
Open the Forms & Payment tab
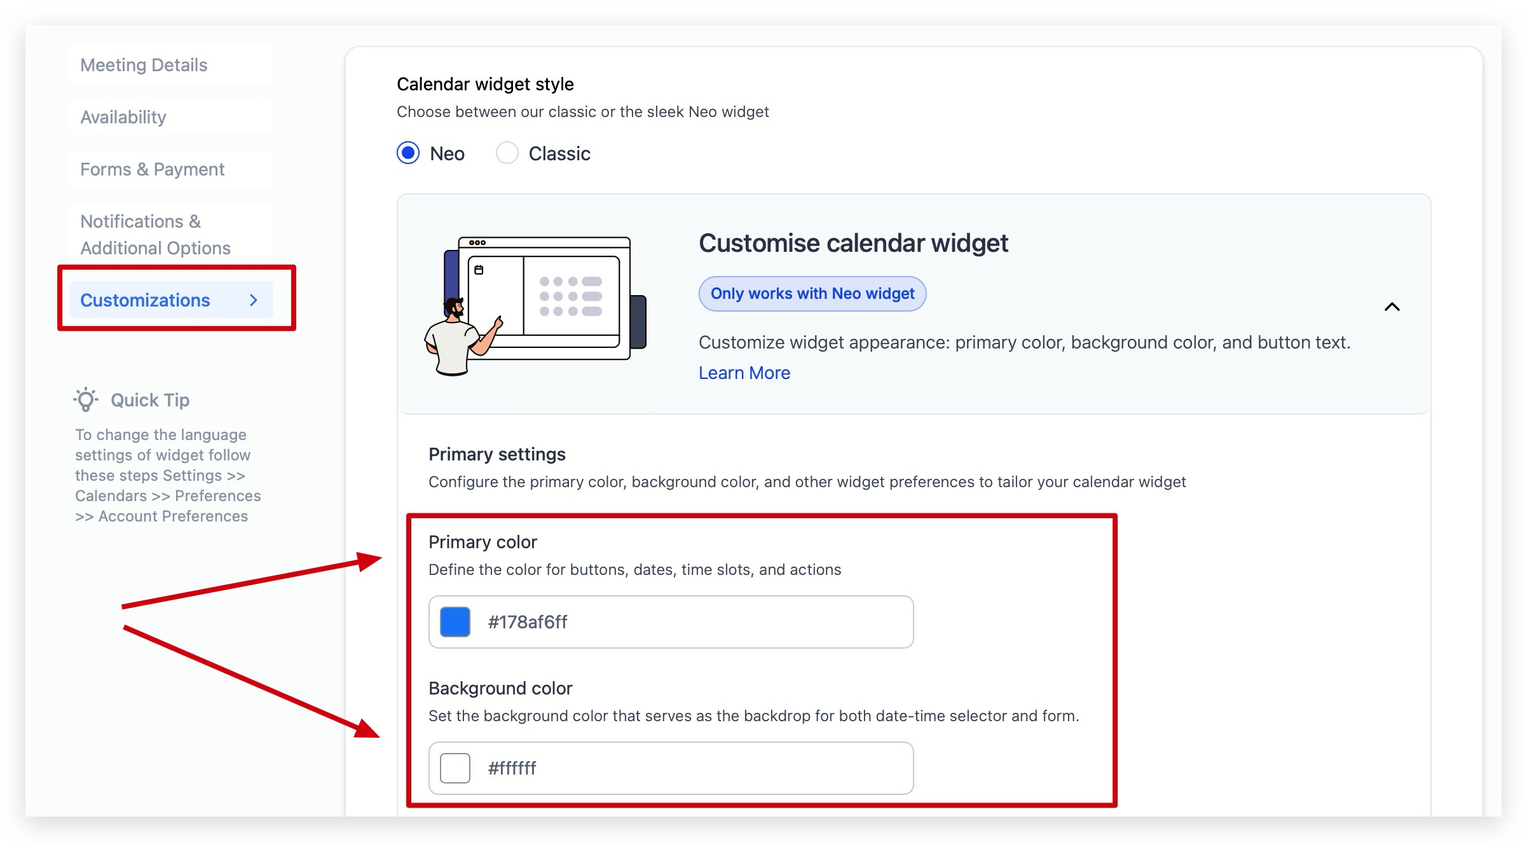pyautogui.click(x=153, y=169)
